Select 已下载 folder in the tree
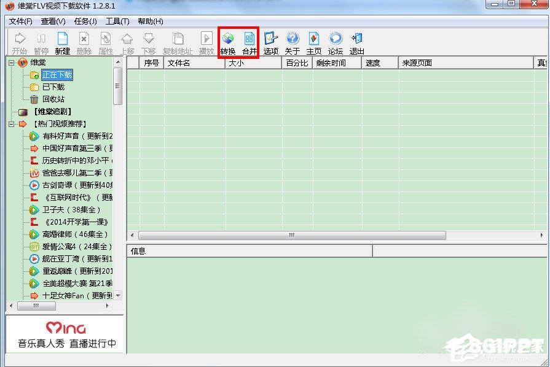This screenshot has width=550, height=367. coord(53,87)
